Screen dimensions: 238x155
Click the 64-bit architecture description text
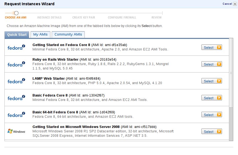click(83, 117)
